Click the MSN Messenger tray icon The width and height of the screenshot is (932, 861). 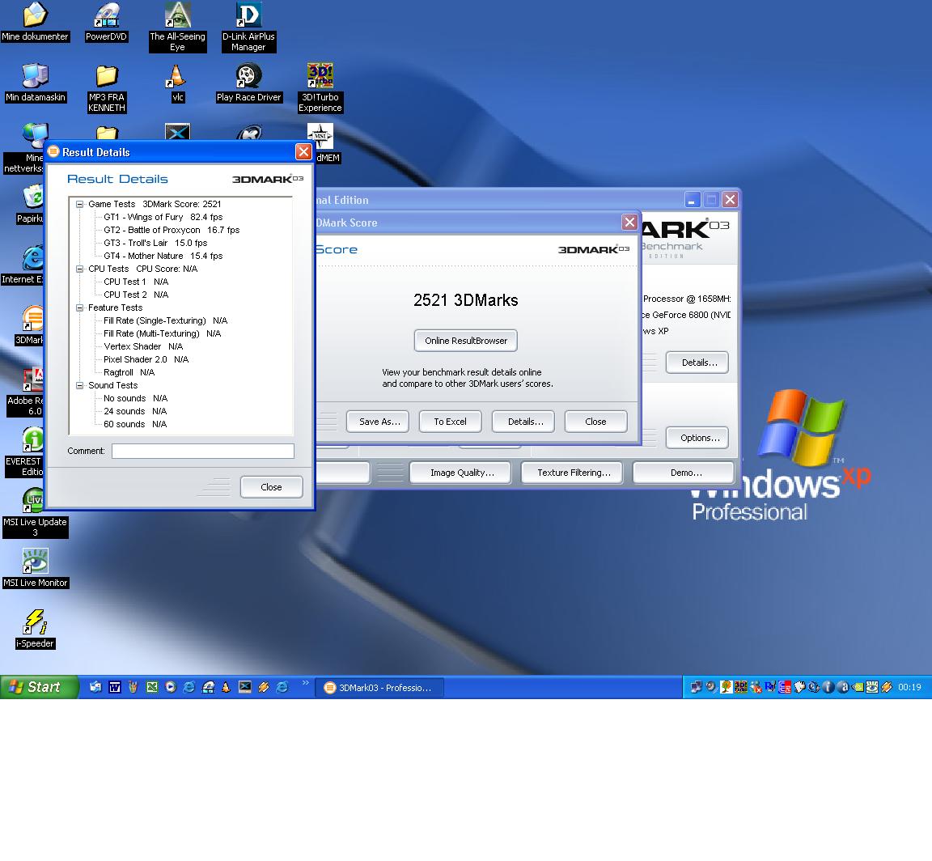click(x=756, y=687)
